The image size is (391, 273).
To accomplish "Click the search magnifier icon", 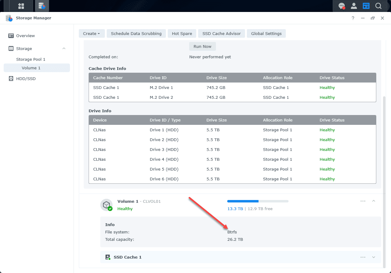I will 378,6.
